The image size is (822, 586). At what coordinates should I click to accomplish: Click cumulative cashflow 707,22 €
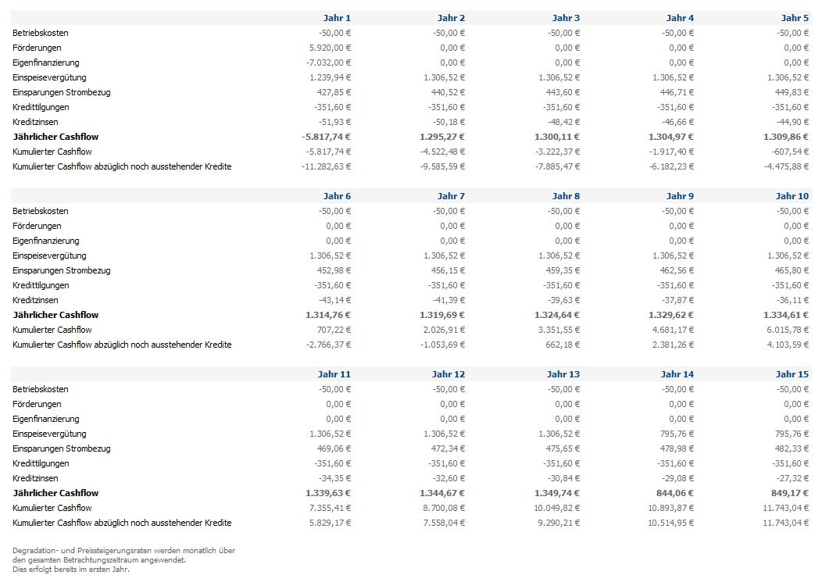(334, 330)
